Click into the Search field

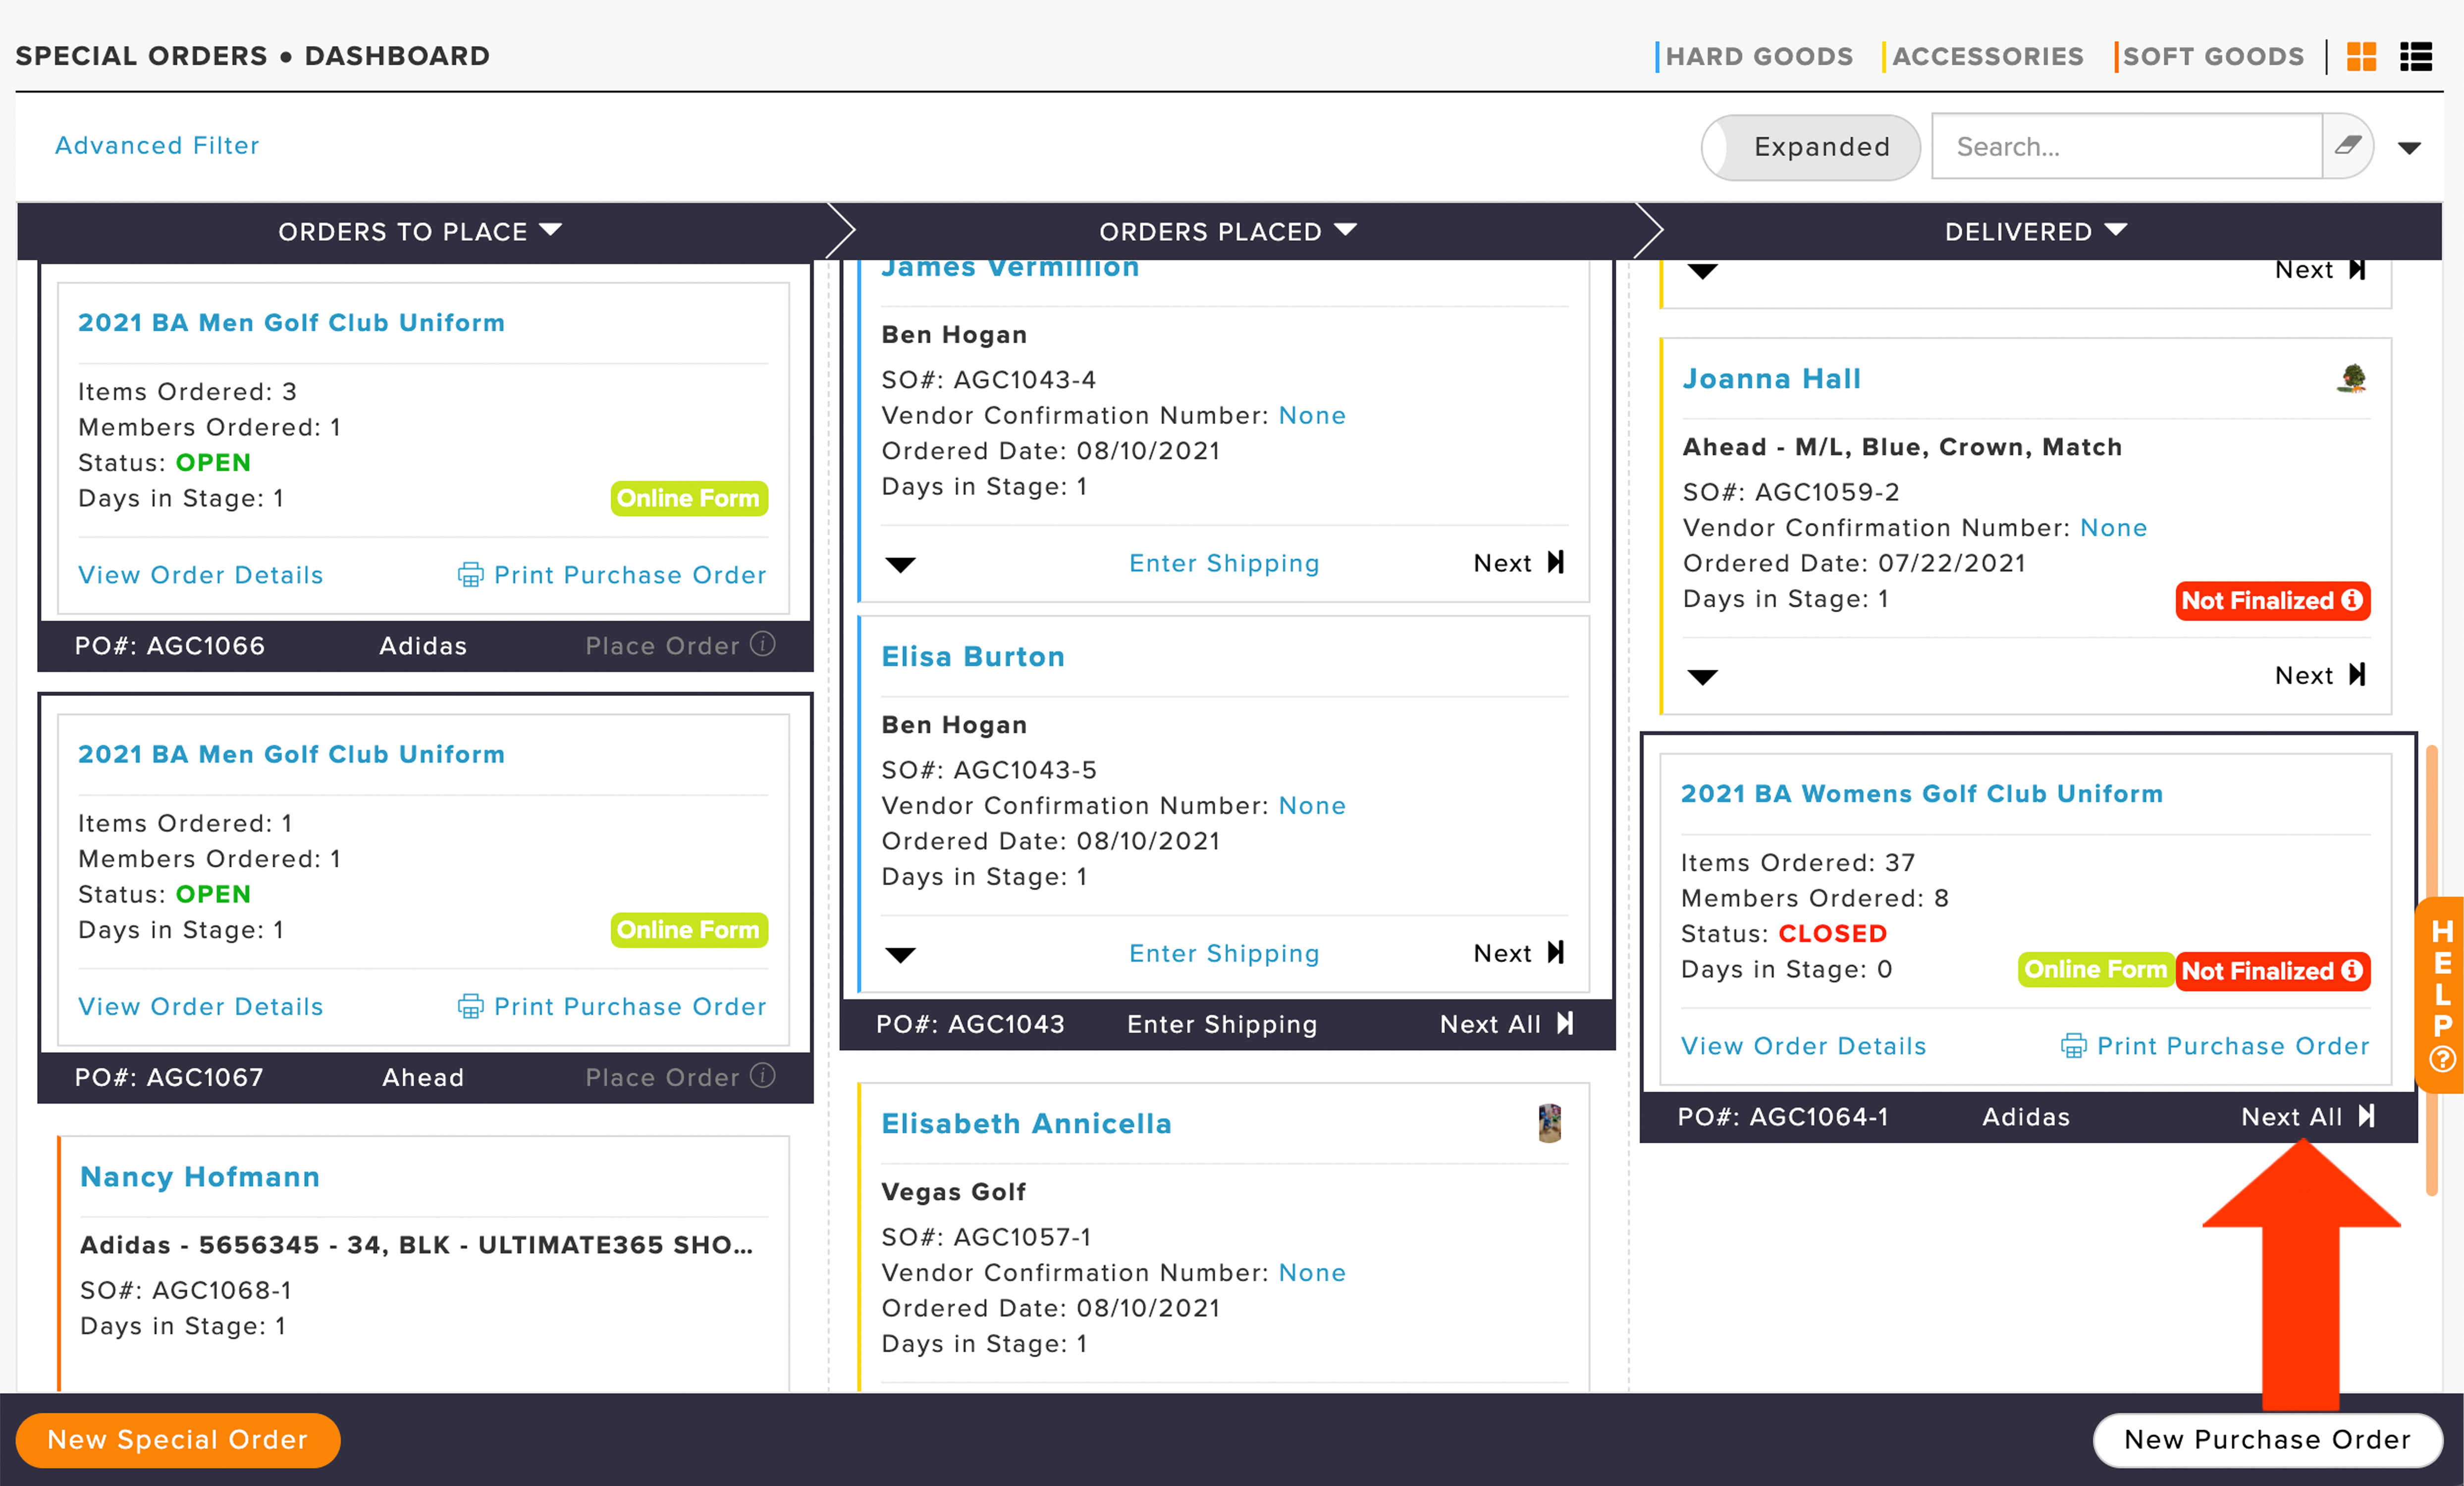[x=2127, y=147]
